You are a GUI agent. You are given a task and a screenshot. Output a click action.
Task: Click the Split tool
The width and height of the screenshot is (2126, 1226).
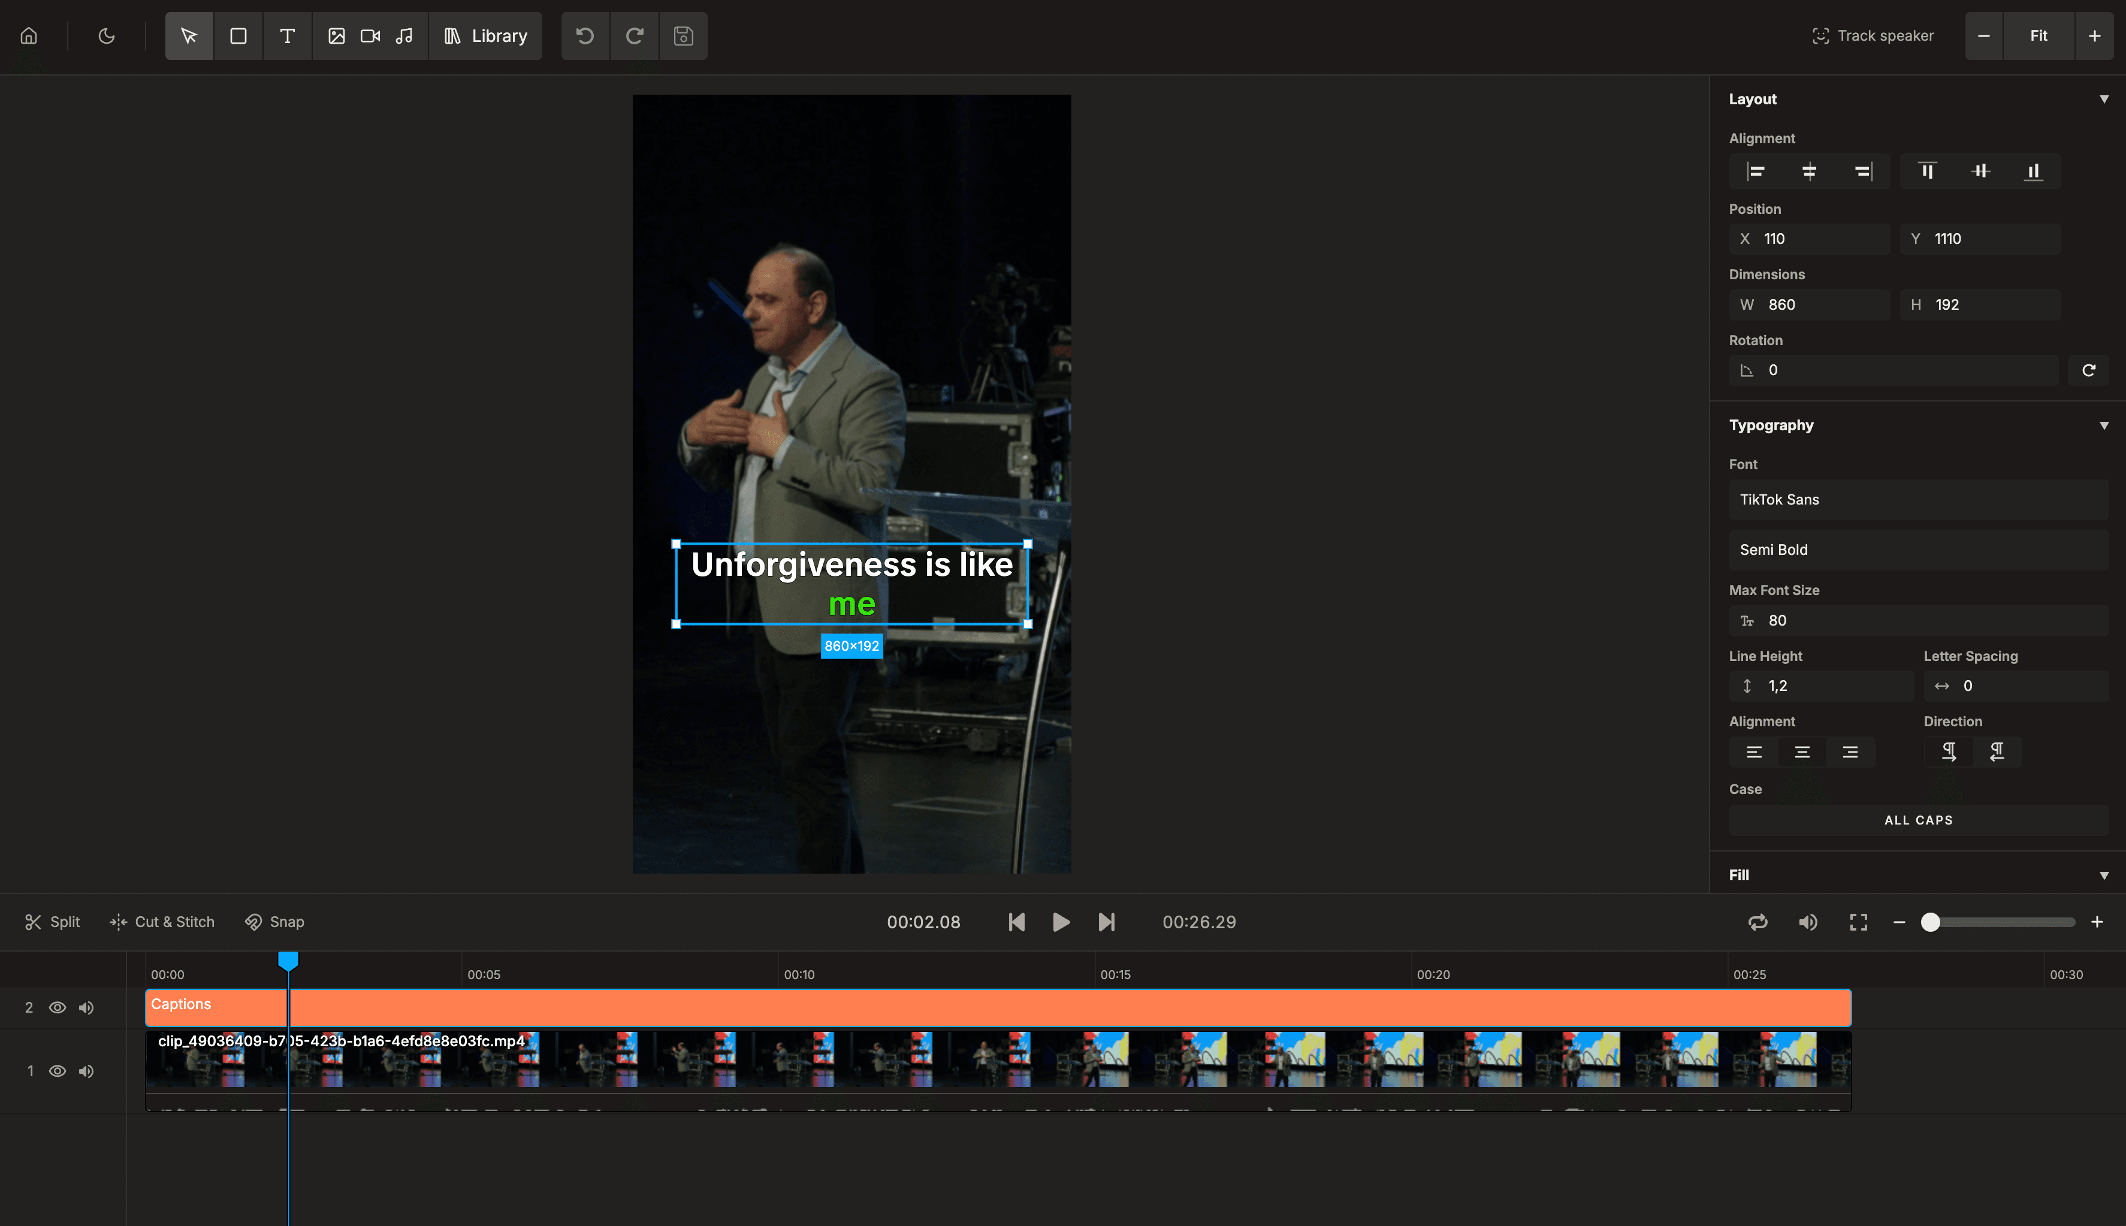click(52, 922)
